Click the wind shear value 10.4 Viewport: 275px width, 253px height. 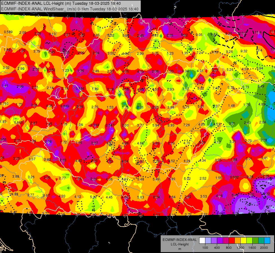coord(259,50)
